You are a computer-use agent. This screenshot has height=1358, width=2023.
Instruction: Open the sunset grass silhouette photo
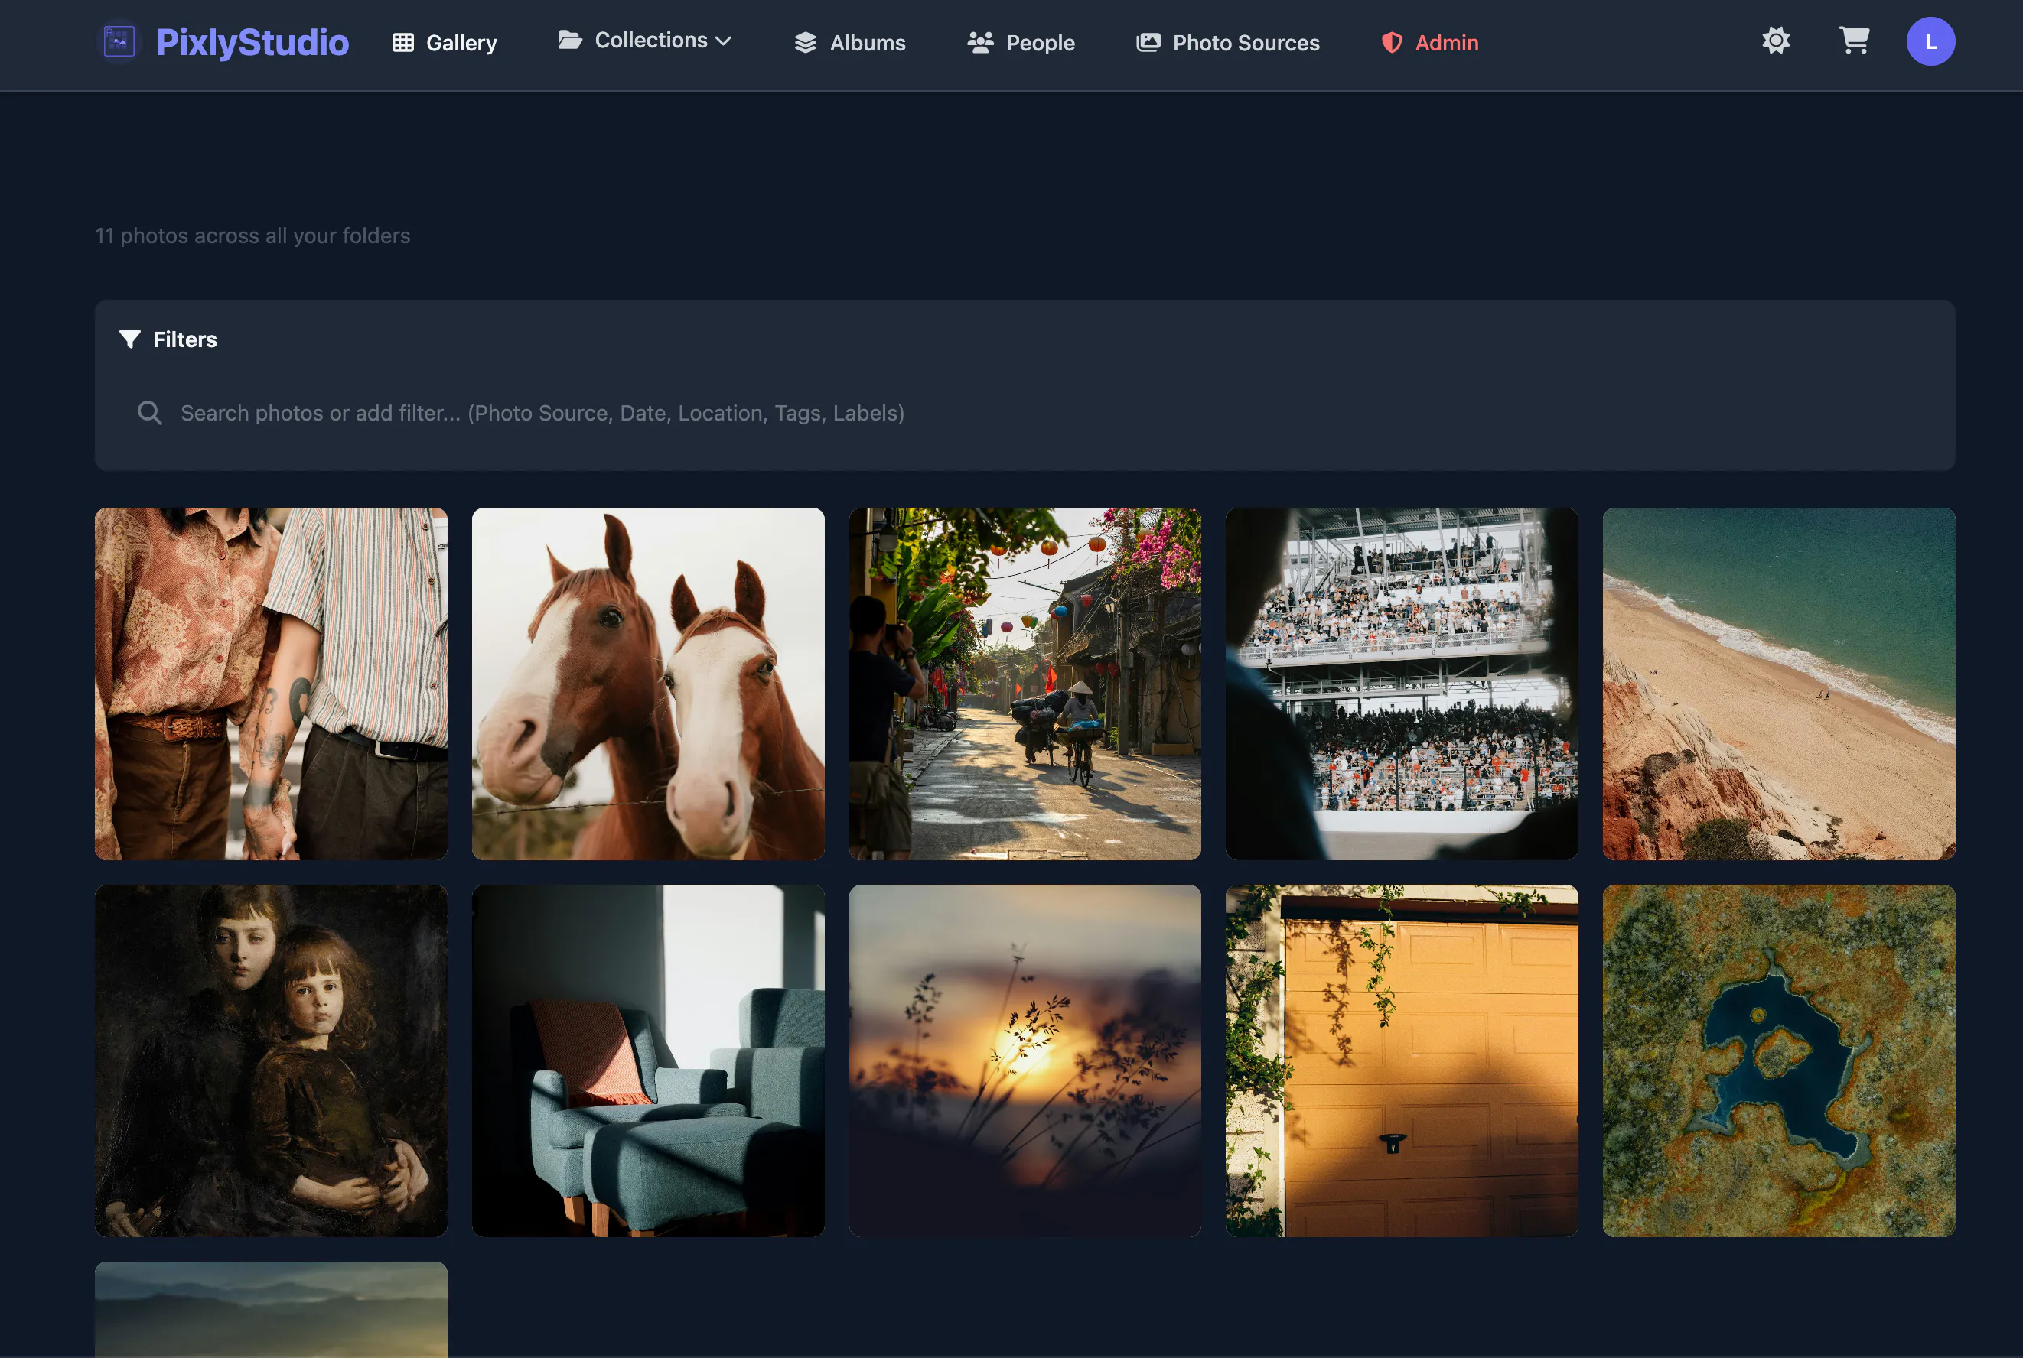(x=1025, y=1060)
